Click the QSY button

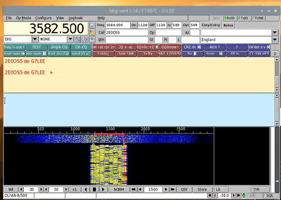tap(184, 189)
